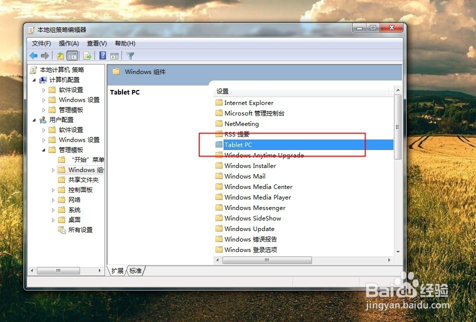Expand the Windows 组件 tree node
The width and height of the screenshot is (476, 322).
(x=53, y=170)
